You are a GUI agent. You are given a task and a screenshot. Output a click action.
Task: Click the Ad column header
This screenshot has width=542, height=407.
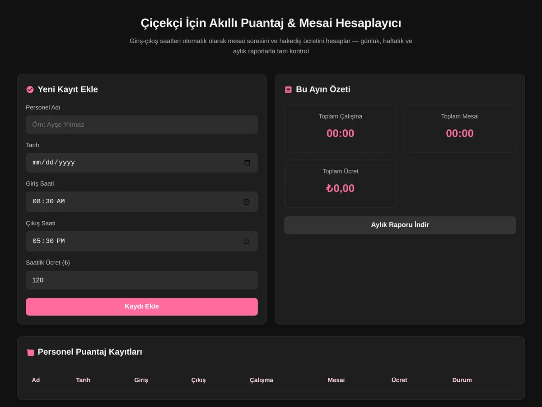36,380
